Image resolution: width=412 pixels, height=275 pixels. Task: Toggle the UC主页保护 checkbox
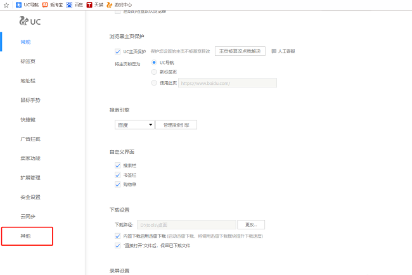[117, 51]
